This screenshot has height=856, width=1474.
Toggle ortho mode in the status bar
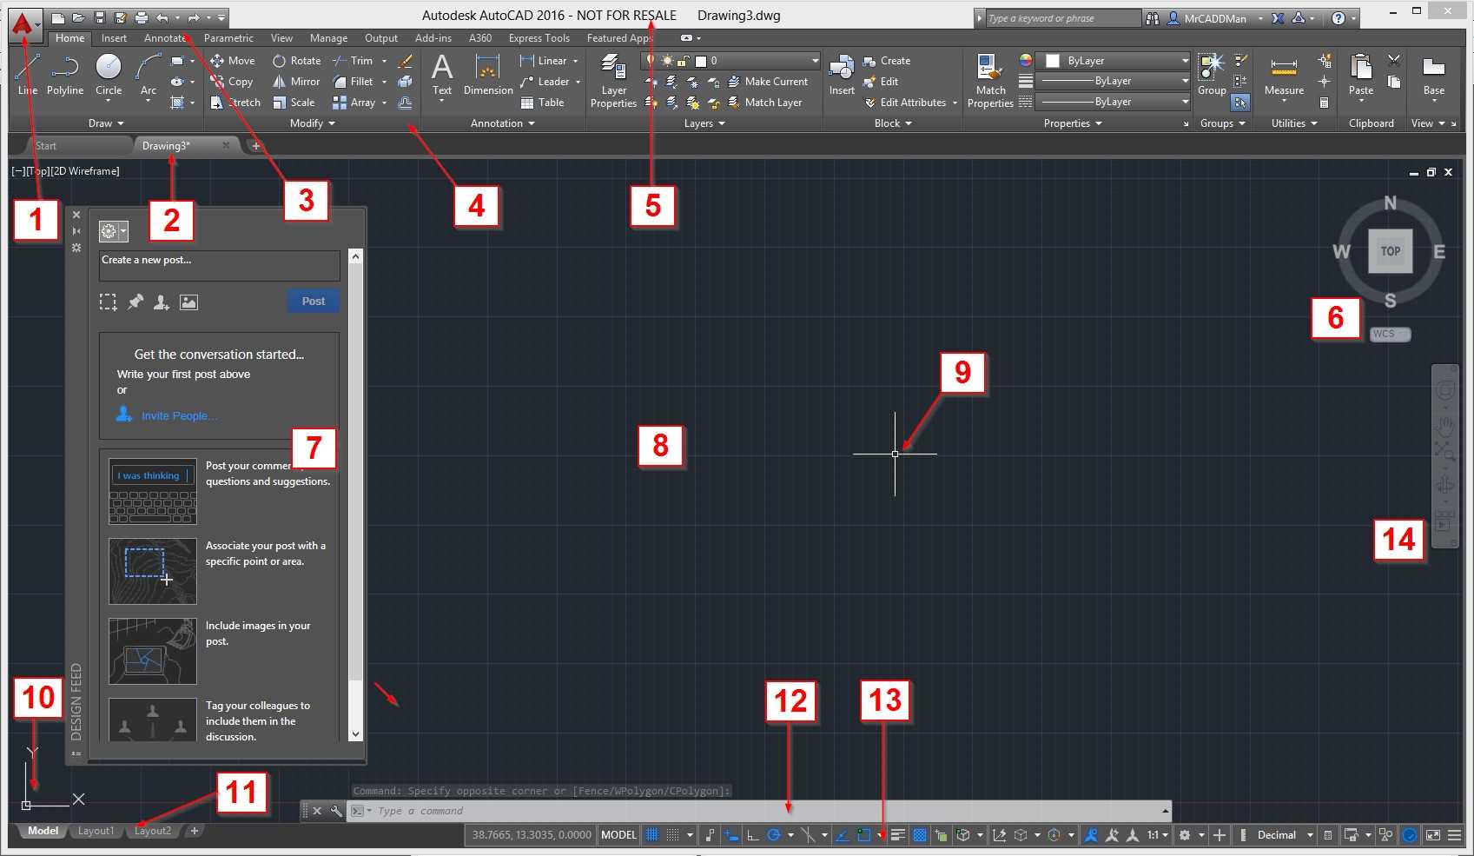click(752, 834)
